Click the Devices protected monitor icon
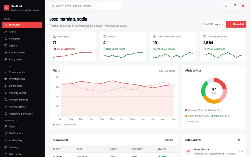251x157 pixels. (205, 37)
